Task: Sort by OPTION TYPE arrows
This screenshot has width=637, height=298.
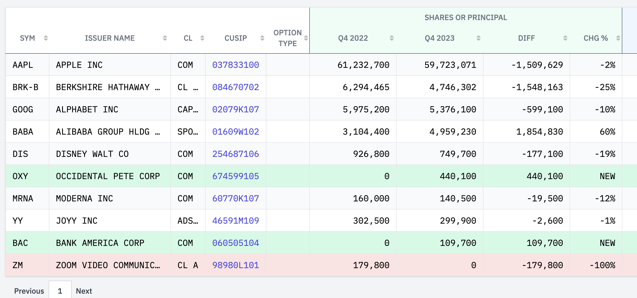Action: tap(306, 38)
